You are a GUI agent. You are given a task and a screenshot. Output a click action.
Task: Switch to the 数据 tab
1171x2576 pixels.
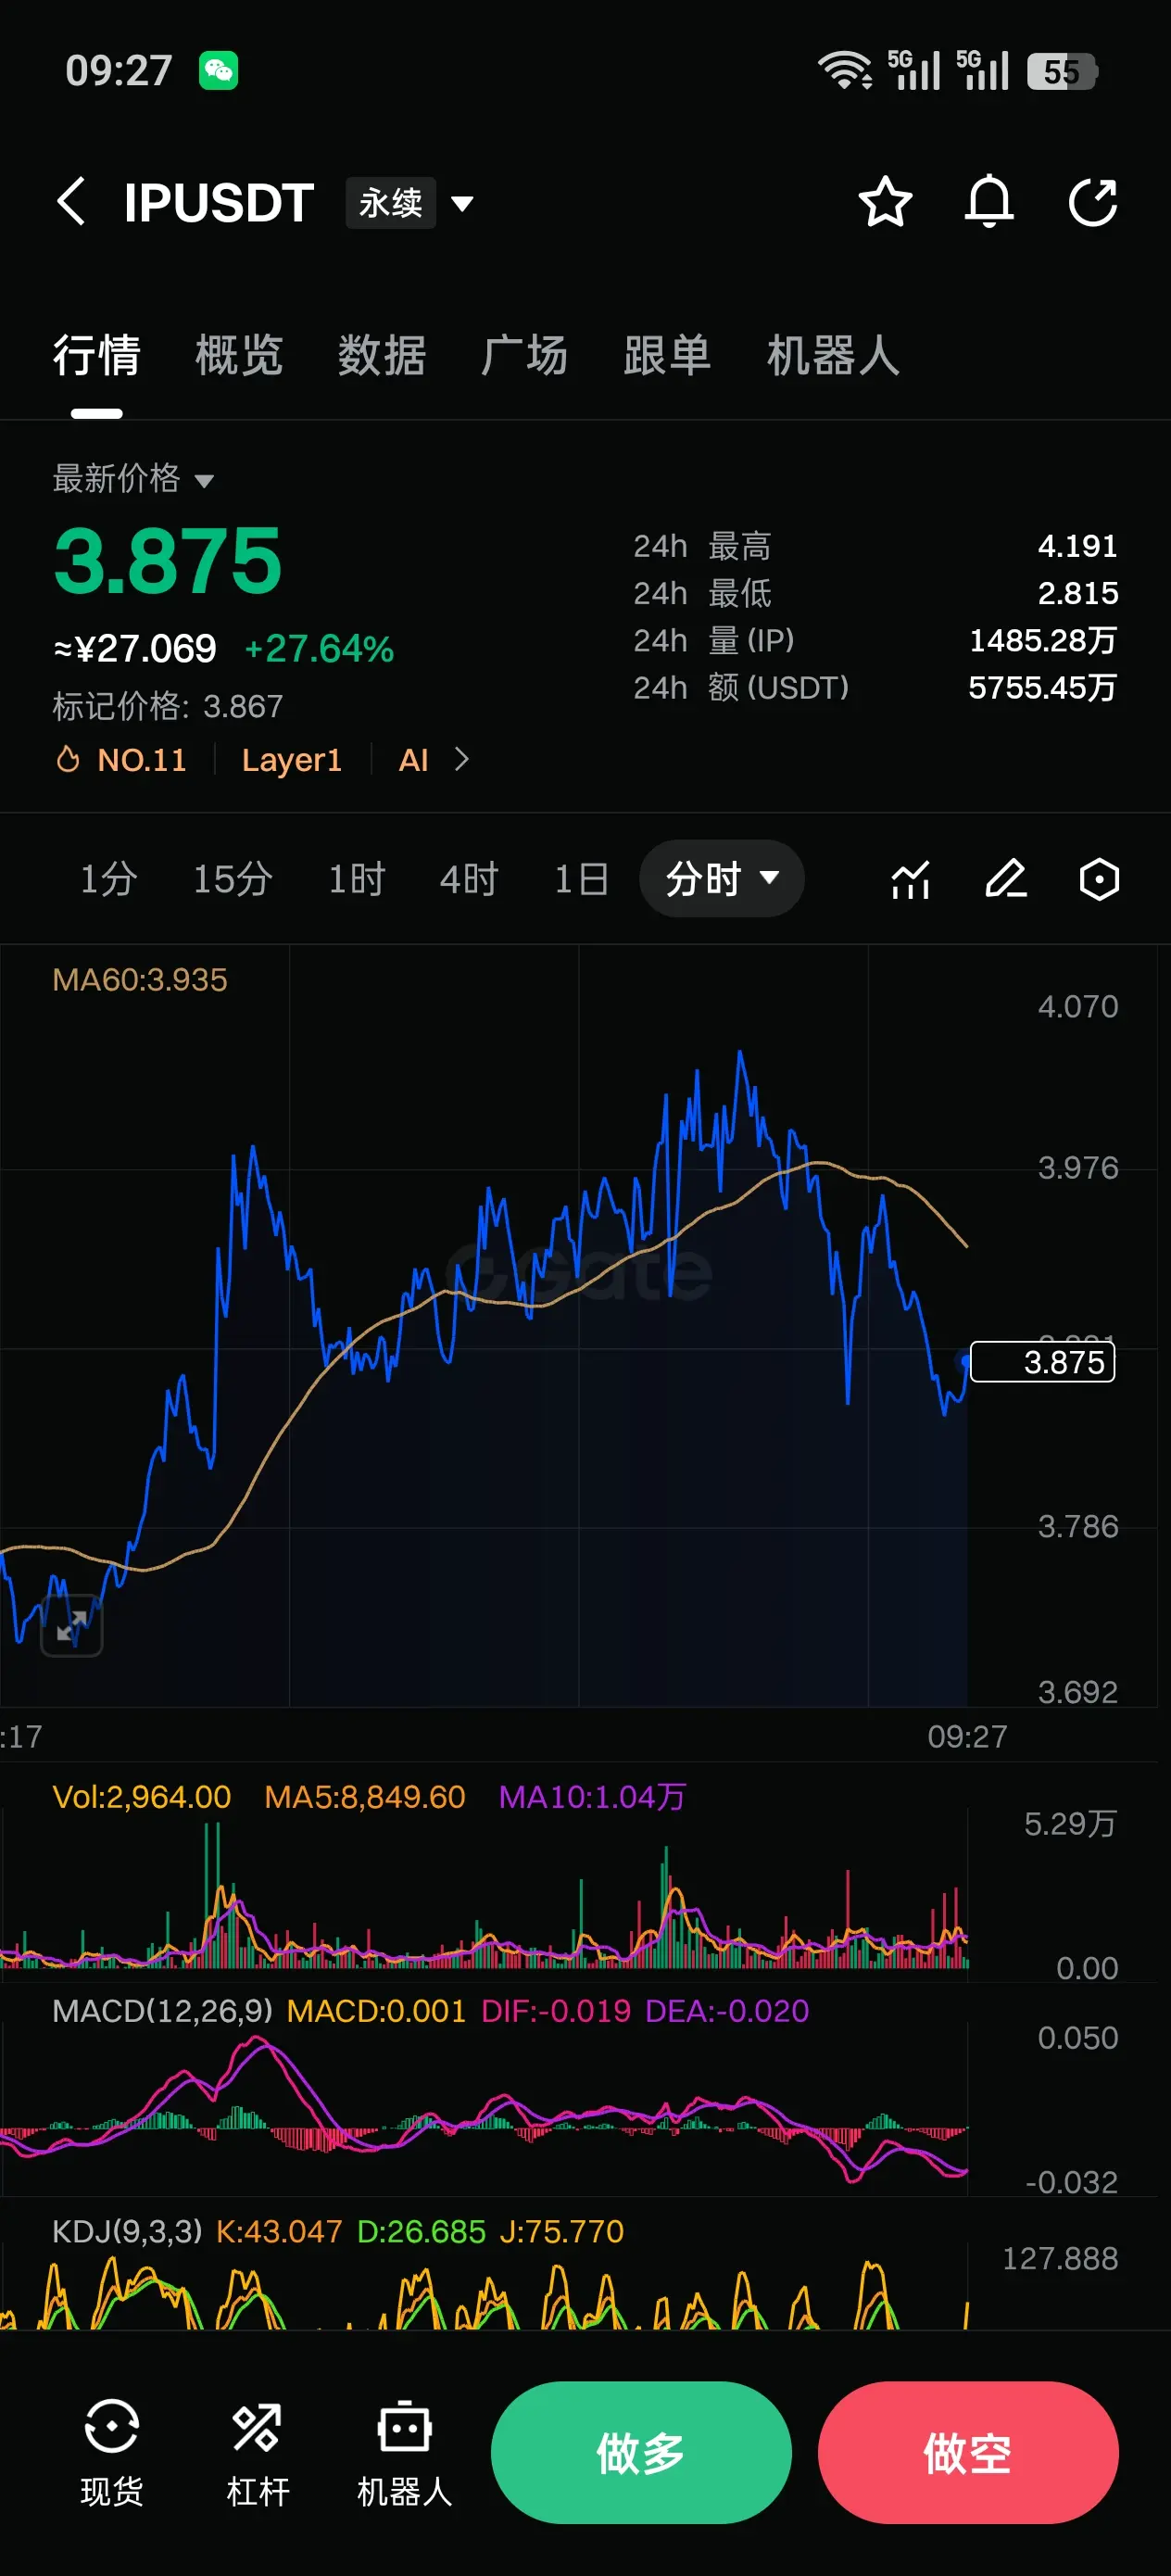382,355
